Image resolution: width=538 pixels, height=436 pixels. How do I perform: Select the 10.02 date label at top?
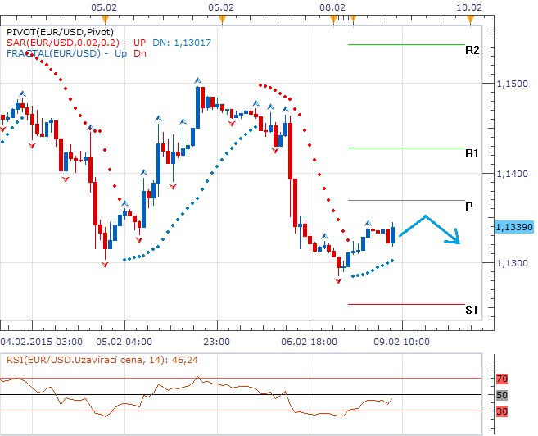coord(469,7)
